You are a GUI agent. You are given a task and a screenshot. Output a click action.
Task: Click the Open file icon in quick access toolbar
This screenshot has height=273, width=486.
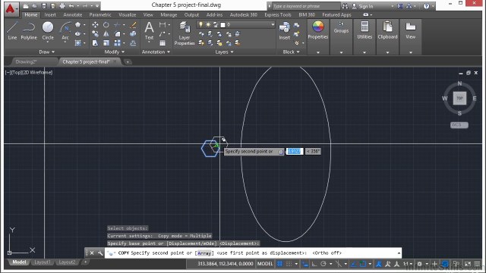[x=34, y=6]
